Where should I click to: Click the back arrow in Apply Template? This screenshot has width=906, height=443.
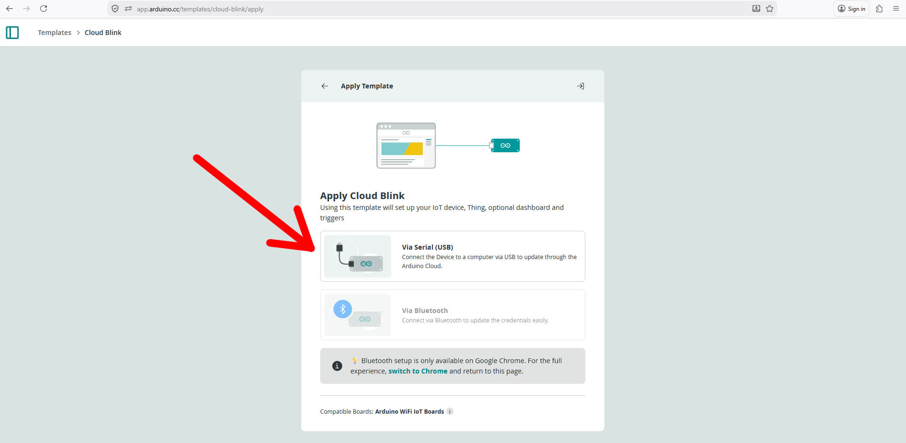[325, 86]
